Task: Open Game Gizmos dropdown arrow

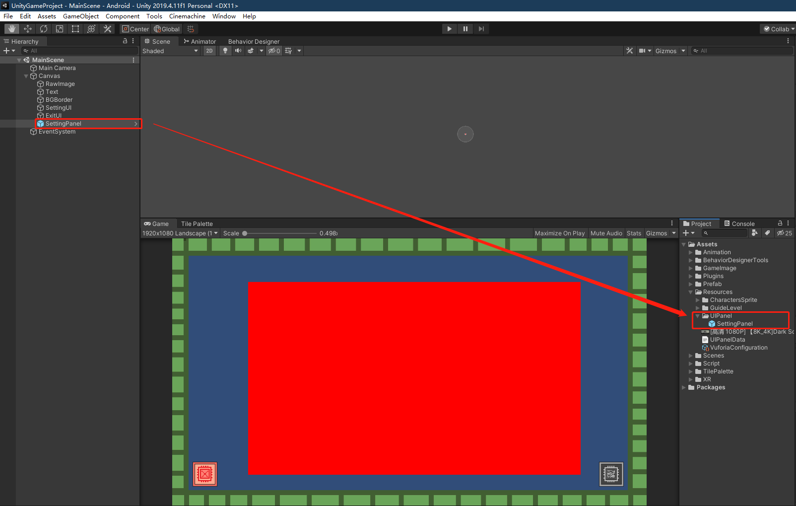Action: click(x=674, y=233)
